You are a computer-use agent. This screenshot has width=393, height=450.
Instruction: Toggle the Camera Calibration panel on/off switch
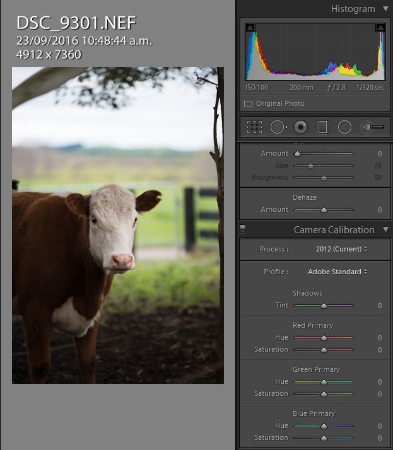pyautogui.click(x=243, y=229)
